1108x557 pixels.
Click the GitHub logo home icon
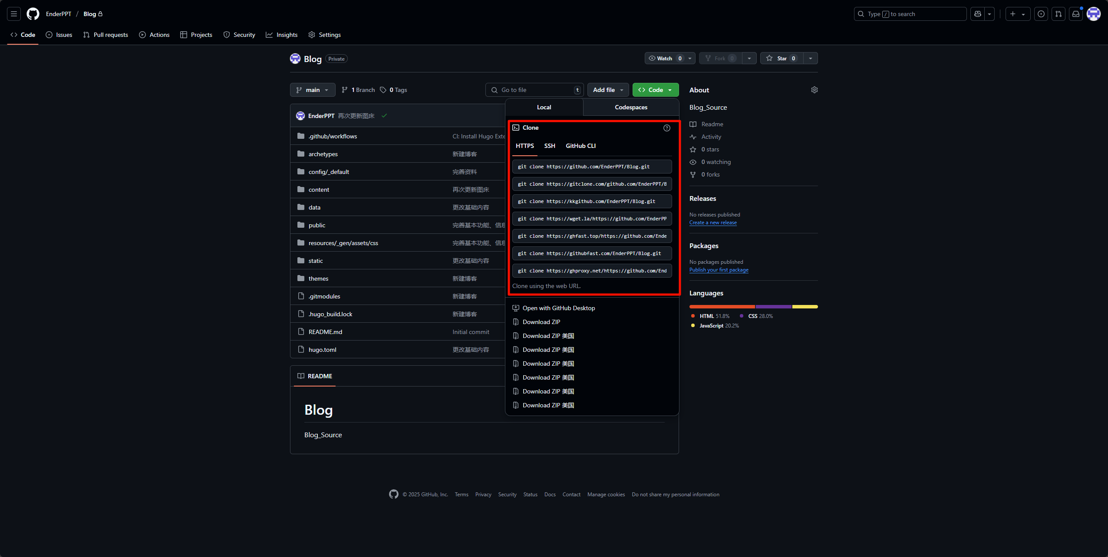(x=33, y=14)
